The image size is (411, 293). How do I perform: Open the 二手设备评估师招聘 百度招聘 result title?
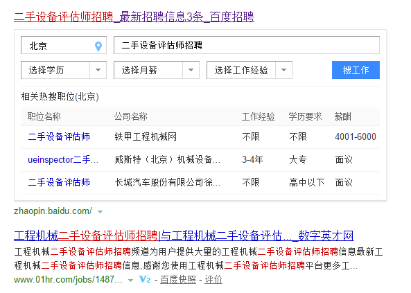(134, 17)
